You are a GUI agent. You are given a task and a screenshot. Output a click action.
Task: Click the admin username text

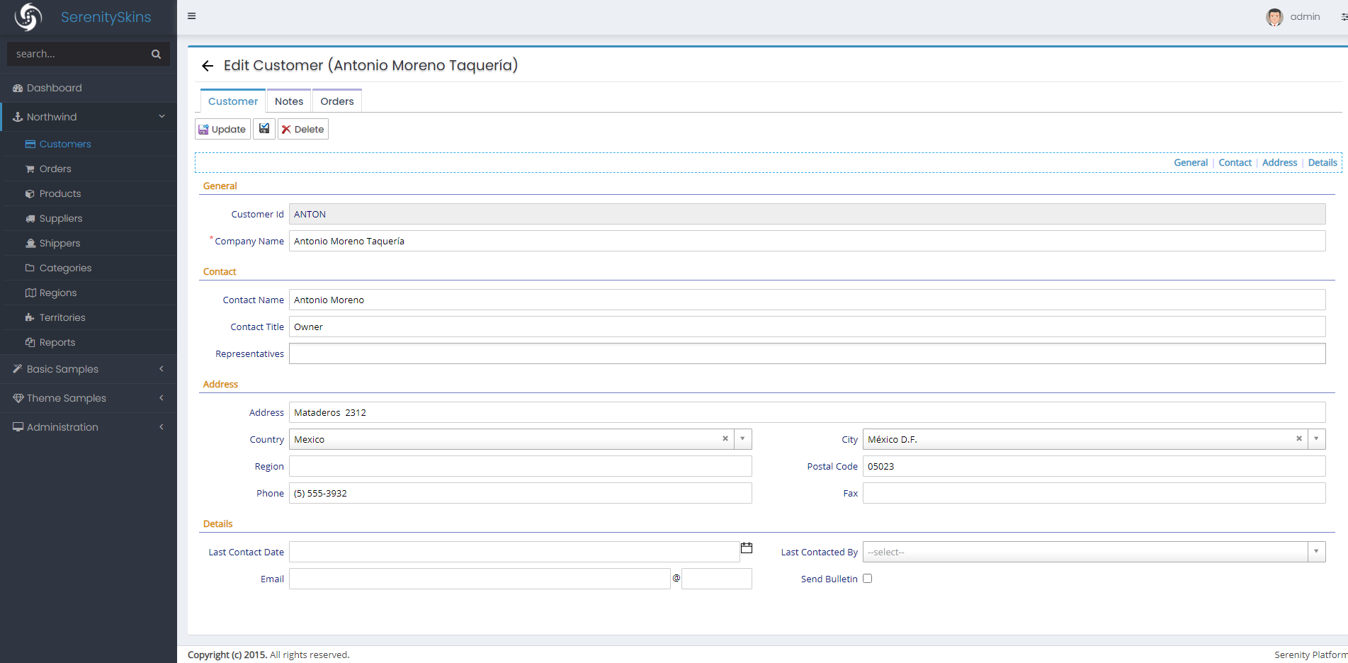1305,17
